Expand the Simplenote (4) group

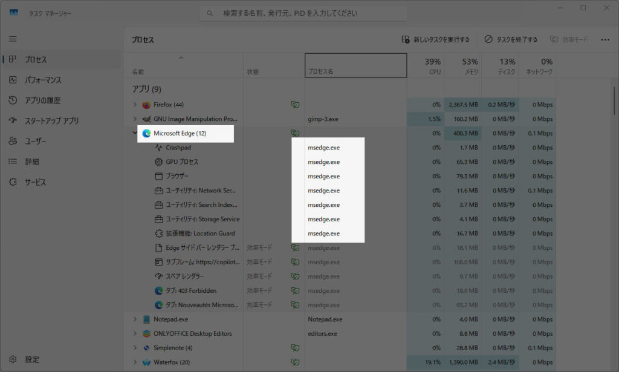(x=135, y=348)
